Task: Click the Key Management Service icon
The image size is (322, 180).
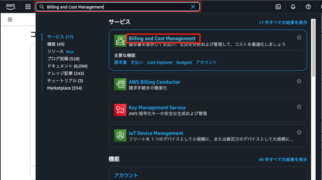Action: (120, 110)
